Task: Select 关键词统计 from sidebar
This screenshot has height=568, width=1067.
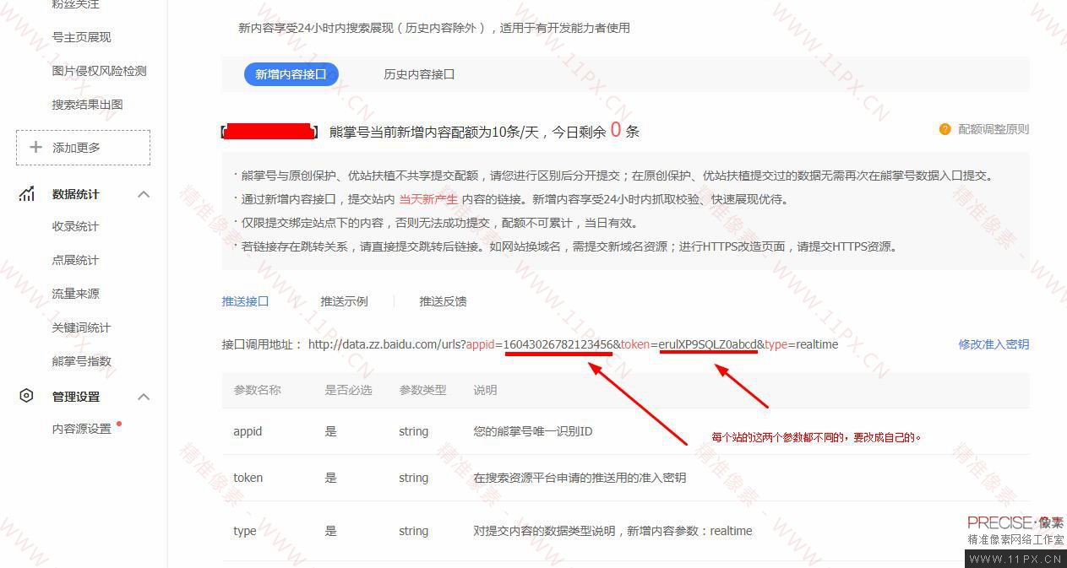Action: point(79,327)
